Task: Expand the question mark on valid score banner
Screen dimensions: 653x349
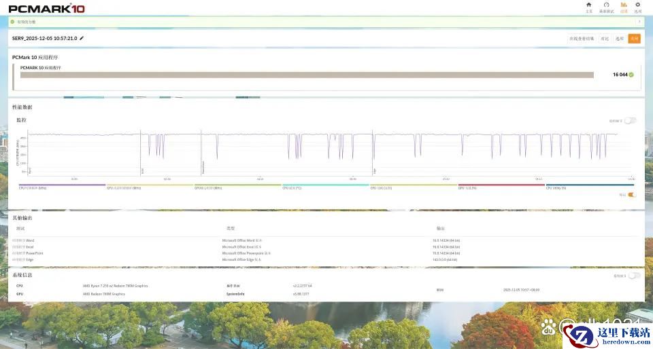Action: coord(639,22)
